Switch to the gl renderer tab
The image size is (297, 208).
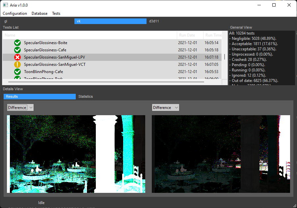tap(38, 21)
